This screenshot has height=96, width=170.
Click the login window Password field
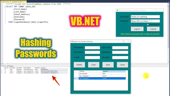145,21
